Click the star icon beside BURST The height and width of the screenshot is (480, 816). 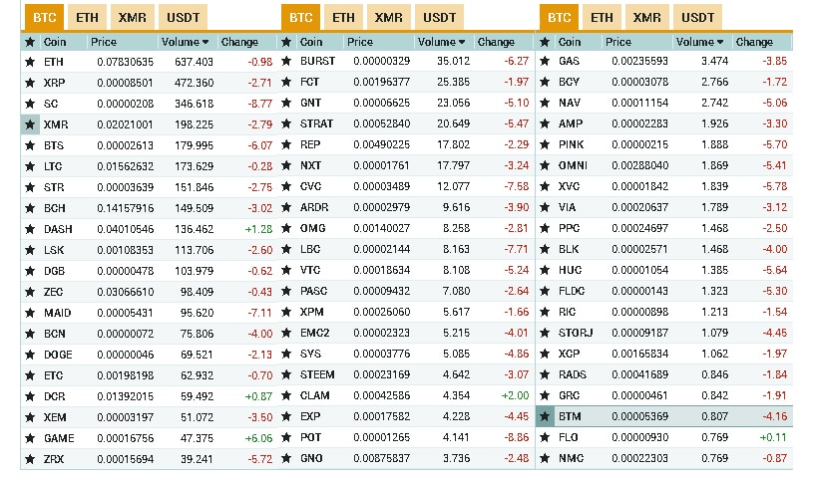pos(286,62)
